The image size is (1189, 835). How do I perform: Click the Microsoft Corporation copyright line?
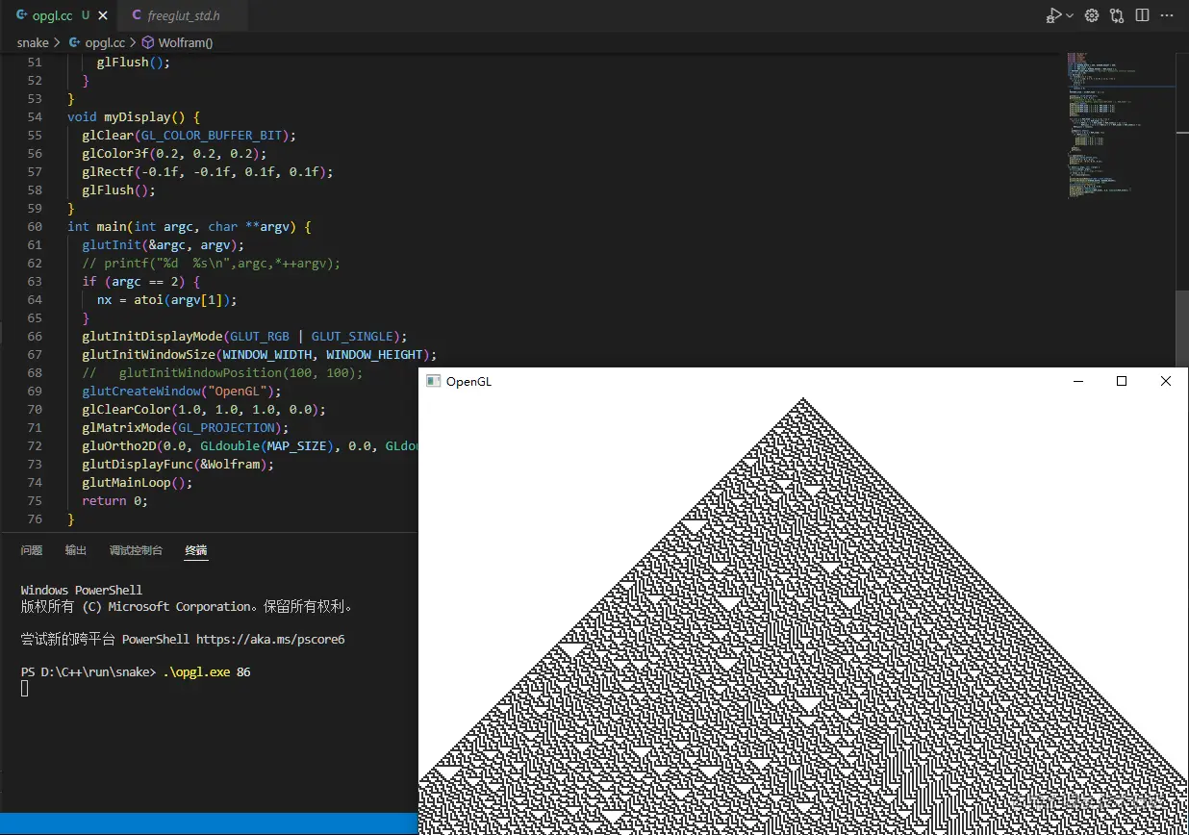tap(189, 607)
